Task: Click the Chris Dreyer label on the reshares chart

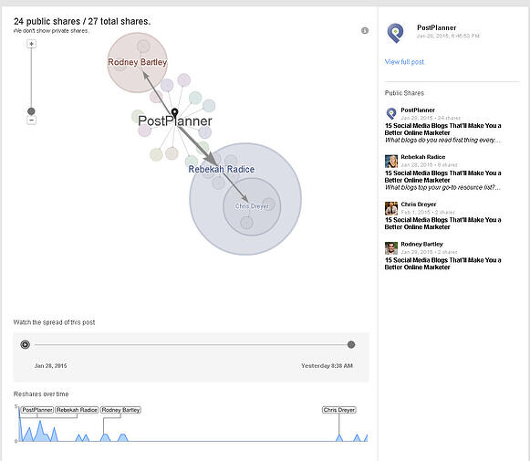Action: coord(339,410)
